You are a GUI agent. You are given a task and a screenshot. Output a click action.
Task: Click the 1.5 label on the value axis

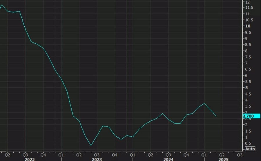pyautogui.click(x=248, y=131)
